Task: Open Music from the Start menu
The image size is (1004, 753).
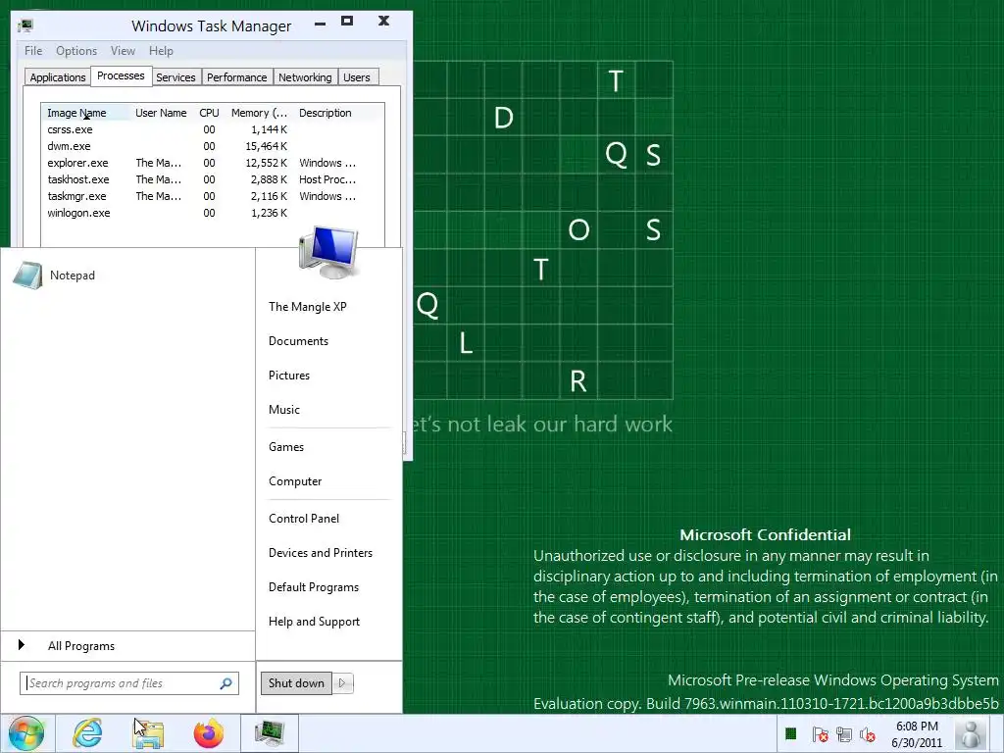Action: (283, 410)
